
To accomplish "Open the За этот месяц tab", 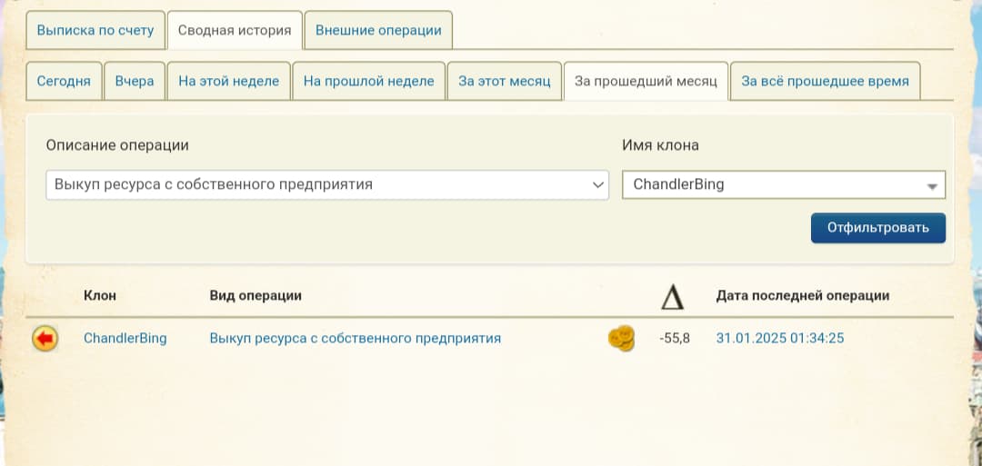I will pyautogui.click(x=505, y=81).
